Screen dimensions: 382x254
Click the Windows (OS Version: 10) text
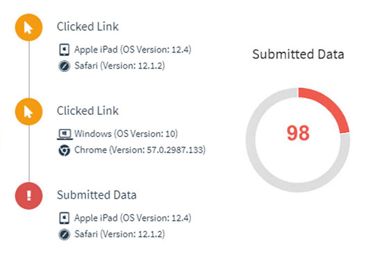126,134
